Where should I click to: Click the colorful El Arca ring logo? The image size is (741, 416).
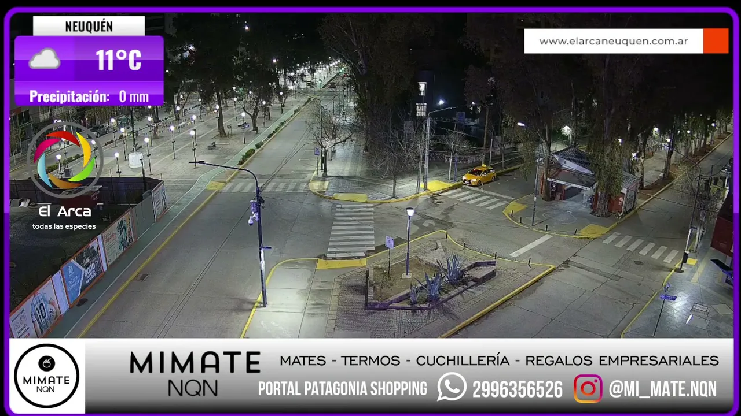[65, 160]
